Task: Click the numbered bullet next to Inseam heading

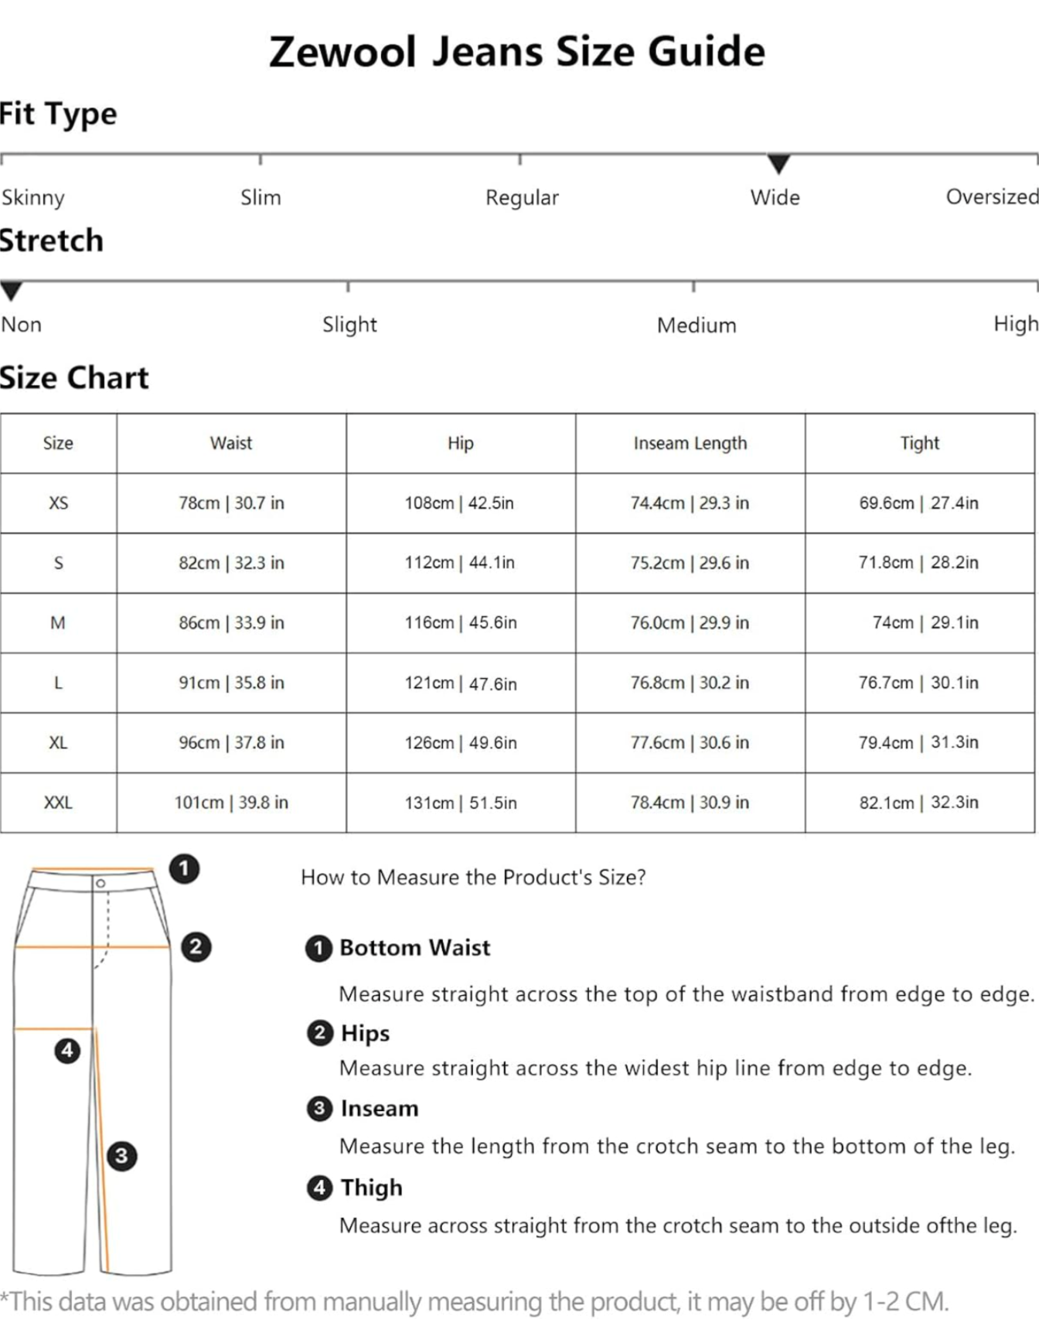Action: (319, 1109)
